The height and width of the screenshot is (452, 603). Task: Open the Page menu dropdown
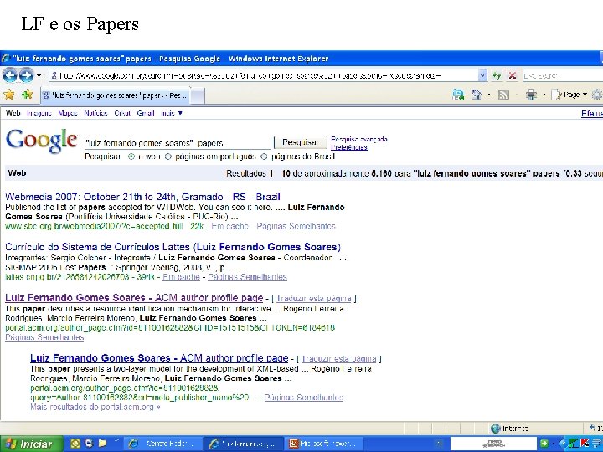pyautogui.click(x=569, y=95)
